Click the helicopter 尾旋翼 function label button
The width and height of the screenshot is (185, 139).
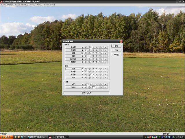coord(73,47)
